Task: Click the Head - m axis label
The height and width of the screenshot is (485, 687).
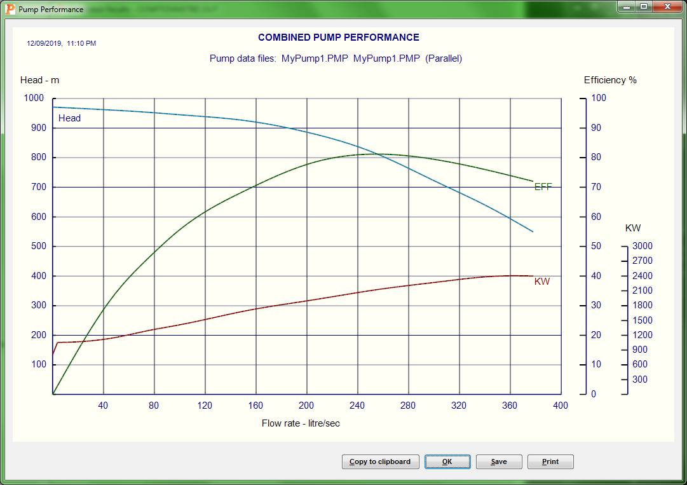Action: point(39,80)
